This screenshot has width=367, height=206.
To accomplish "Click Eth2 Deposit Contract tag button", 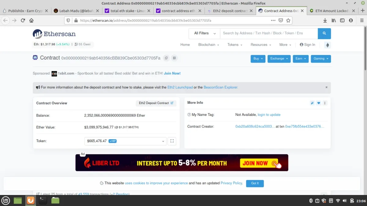I will (x=156, y=103).
